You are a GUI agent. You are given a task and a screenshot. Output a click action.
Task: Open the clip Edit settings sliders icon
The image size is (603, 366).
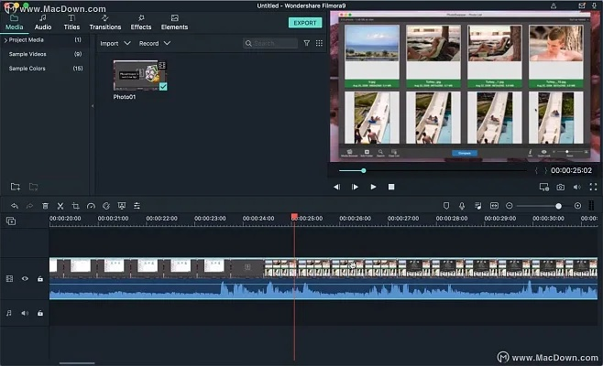pyautogui.click(x=137, y=206)
